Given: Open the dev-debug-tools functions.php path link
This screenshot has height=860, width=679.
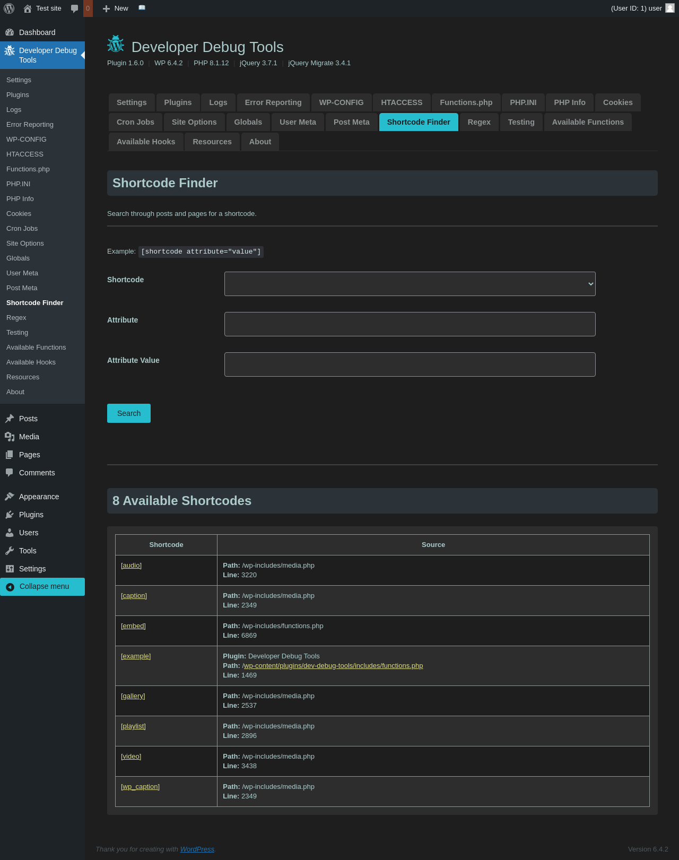Looking at the screenshot, I should pos(333,666).
